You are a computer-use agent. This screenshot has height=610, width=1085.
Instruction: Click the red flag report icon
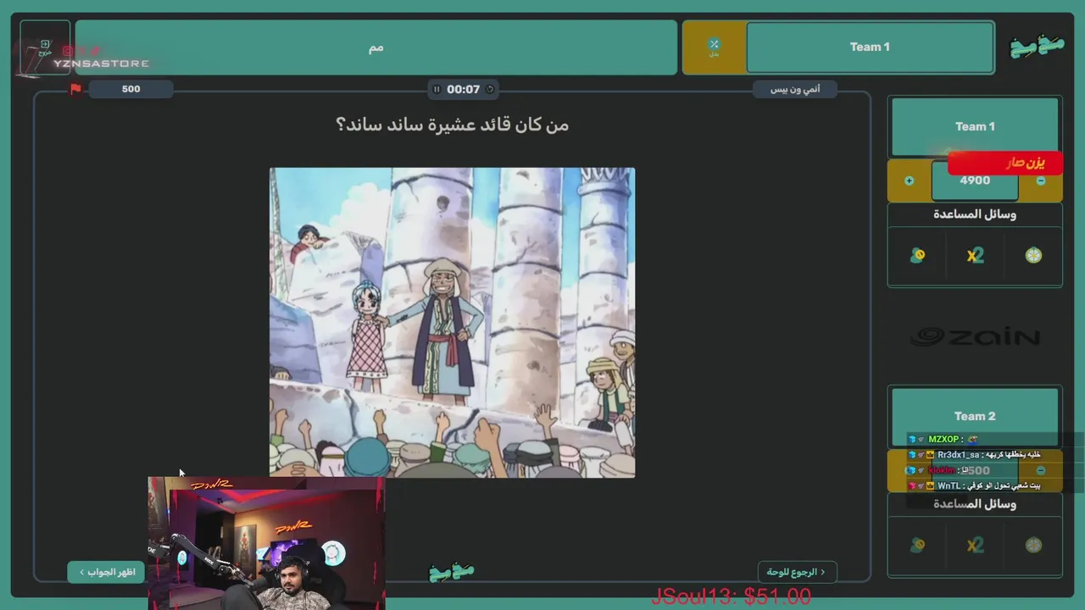(x=75, y=89)
